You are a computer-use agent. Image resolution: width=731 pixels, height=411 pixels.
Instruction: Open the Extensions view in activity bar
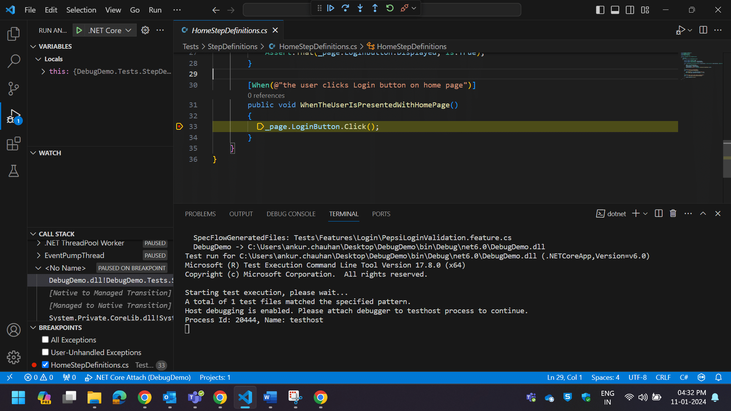(14, 144)
